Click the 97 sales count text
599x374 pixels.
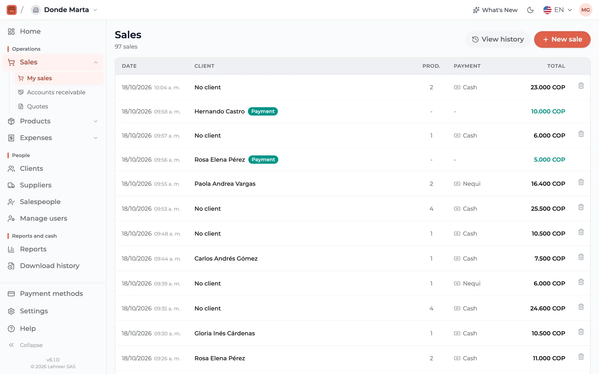pos(126,47)
